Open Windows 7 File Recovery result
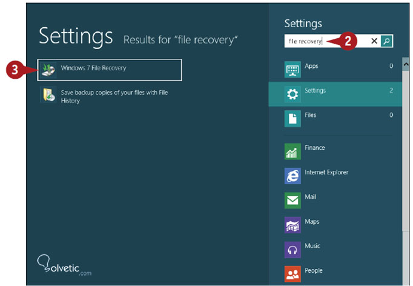 [109, 70]
